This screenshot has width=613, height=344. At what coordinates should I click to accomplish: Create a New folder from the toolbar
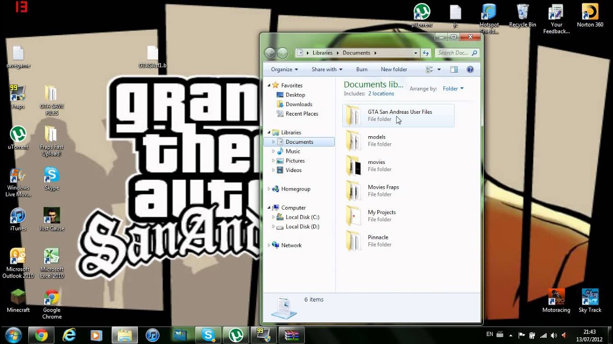point(394,69)
